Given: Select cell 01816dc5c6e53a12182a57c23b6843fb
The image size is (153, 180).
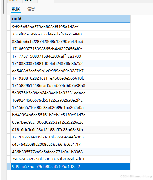Looking at the screenshot, I should (x=70, y=130).
